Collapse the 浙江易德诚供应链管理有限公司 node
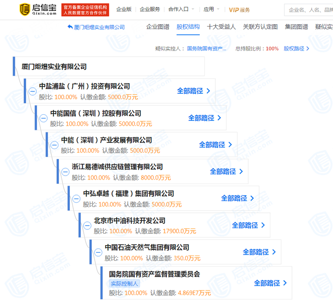 tap(66, 172)
